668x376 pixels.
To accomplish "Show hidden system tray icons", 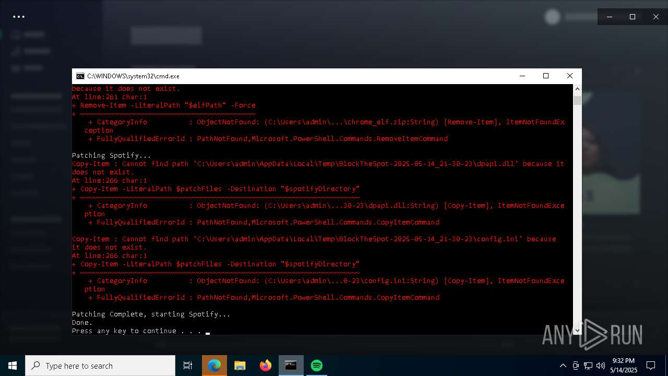I will (x=563, y=366).
